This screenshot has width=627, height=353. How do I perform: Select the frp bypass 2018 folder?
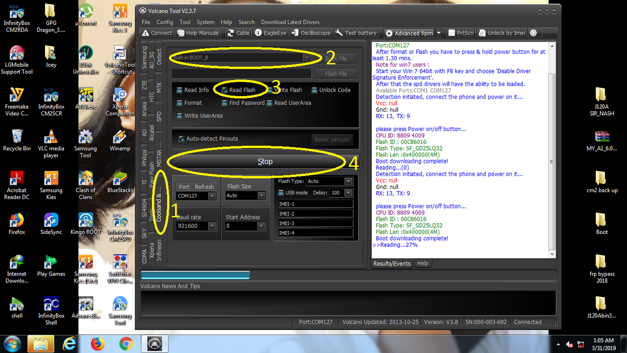(602, 269)
